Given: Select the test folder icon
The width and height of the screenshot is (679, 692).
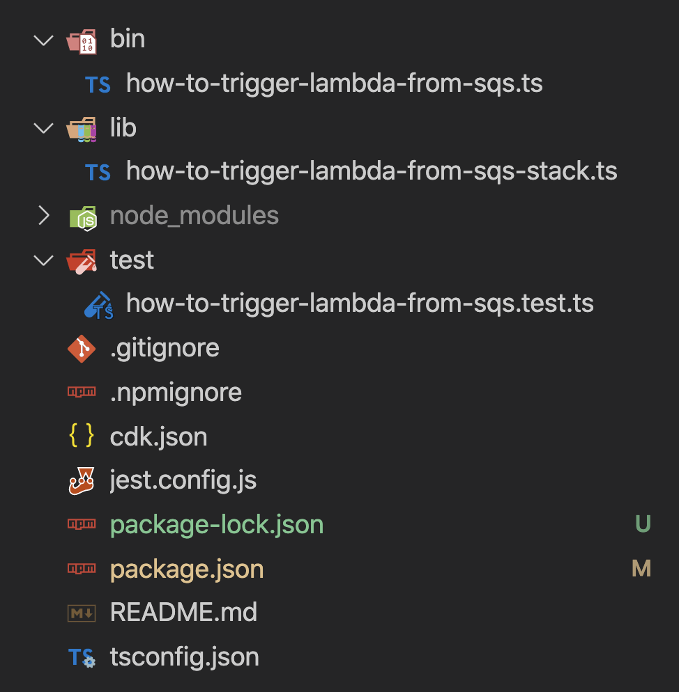Looking at the screenshot, I should 81,260.
